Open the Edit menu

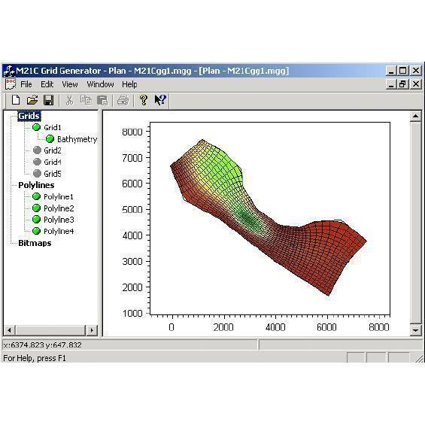pyautogui.click(x=47, y=84)
